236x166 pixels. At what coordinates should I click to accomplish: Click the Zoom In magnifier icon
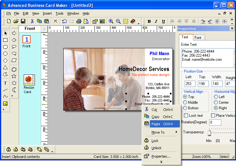coord(111,21)
